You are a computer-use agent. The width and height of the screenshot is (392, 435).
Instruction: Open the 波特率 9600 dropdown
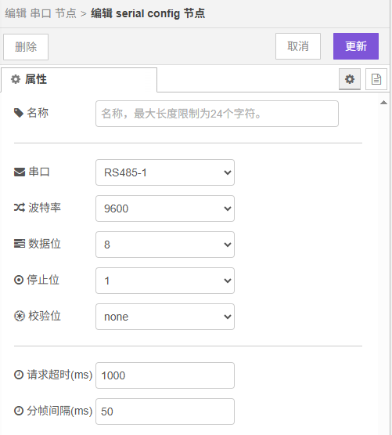tap(165, 208)
